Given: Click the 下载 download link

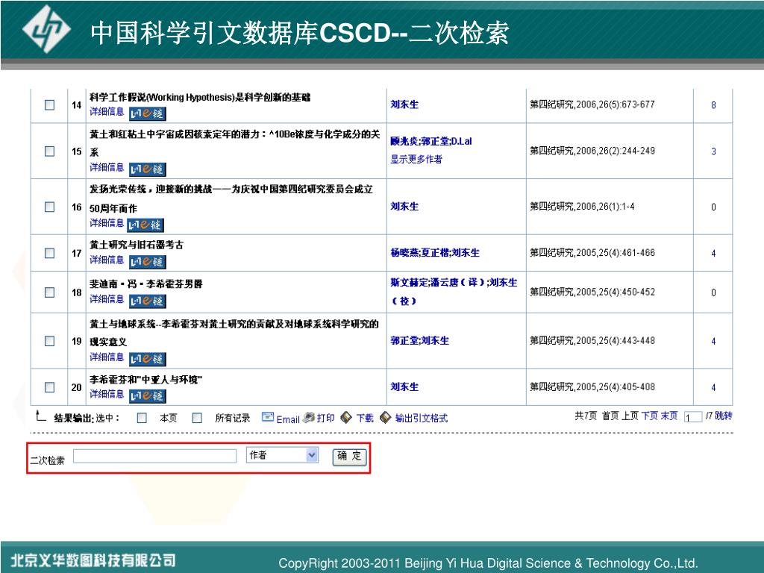Looking at the screenshot, I should [365, 418].
